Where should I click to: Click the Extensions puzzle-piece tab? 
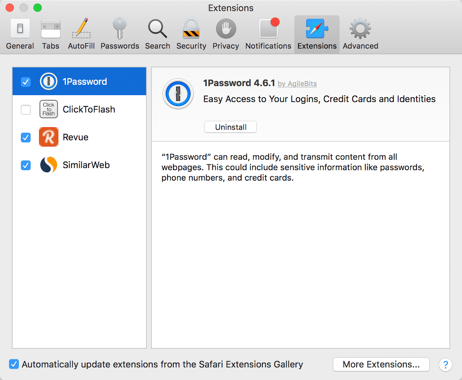click(x=317, y=35)
